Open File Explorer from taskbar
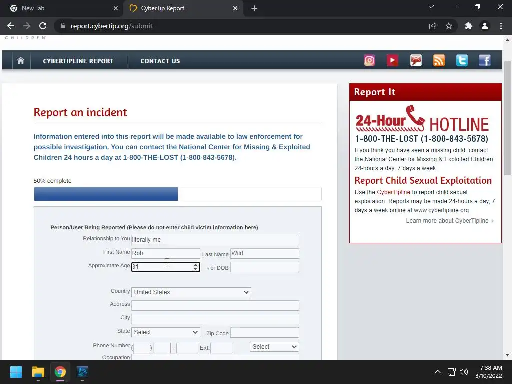This screenshot has height=384, width=512. click(x=38, y=372)
